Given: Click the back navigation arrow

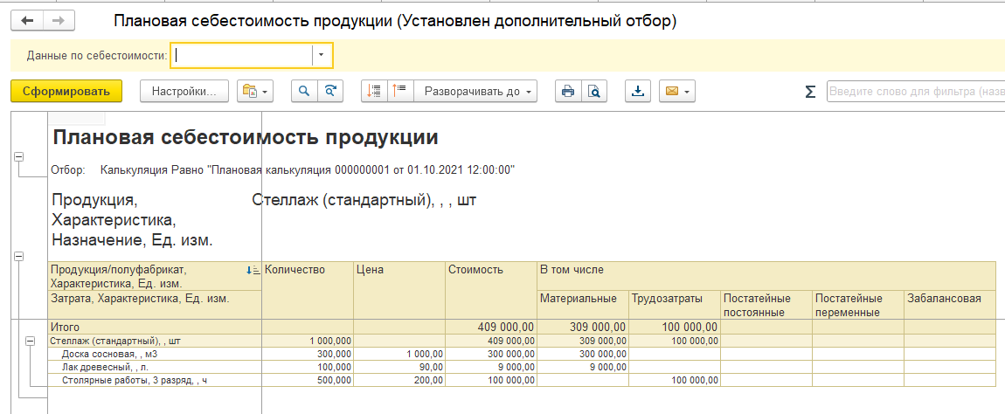Looking at the screenshot, I should pyautogui.click(x=27, y=20).
